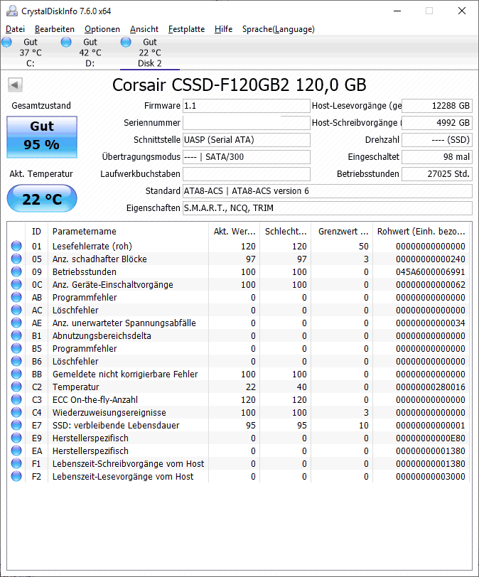Click the Schlecht... column header

coord(285,232)
